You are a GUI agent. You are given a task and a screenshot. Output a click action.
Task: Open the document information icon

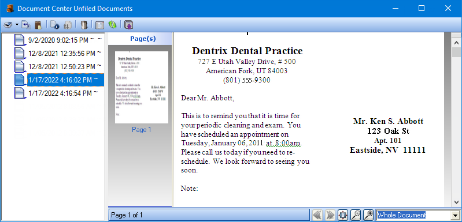tap(54, 25)
